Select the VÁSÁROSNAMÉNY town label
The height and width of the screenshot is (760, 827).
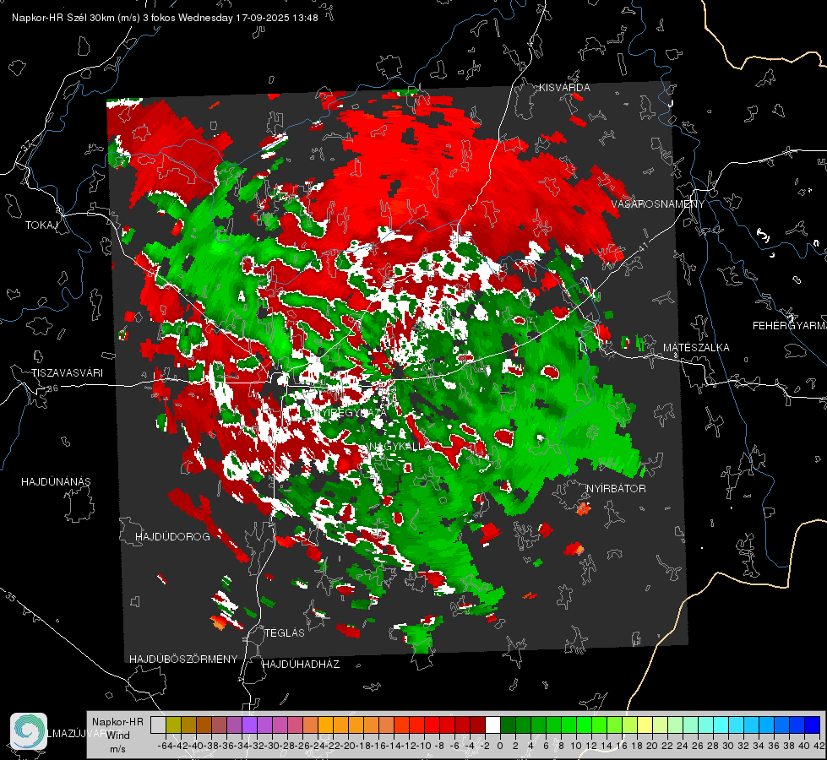[658, 204]
